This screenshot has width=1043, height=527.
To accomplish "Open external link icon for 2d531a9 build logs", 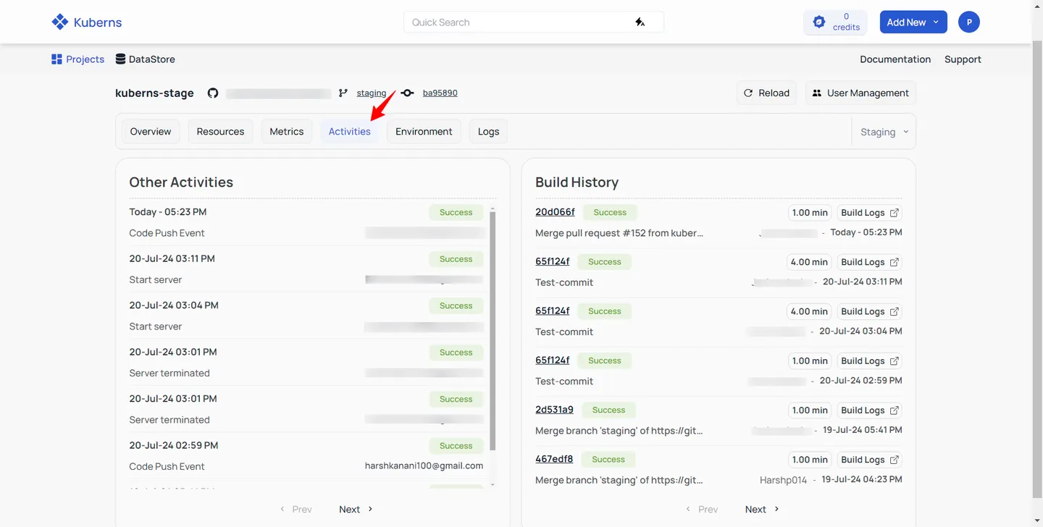I will click(x=894, y=410).
